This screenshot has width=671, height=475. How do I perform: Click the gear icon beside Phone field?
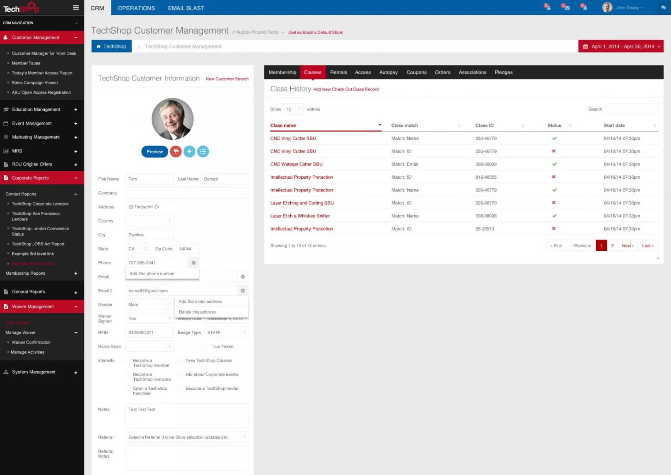click(x=193, y=263)
